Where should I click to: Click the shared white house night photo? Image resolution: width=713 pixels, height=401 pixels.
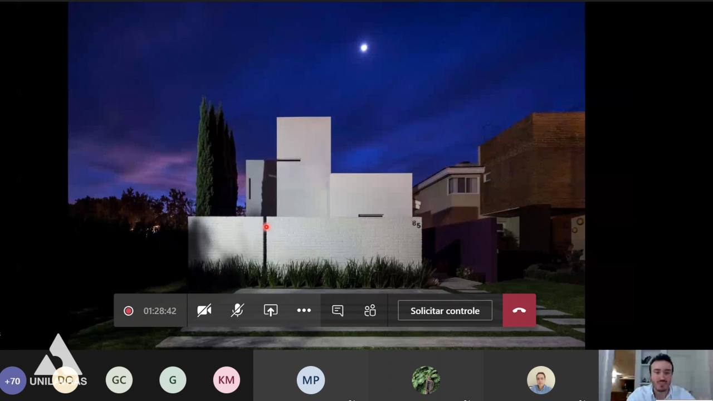(x=326, y=175)
